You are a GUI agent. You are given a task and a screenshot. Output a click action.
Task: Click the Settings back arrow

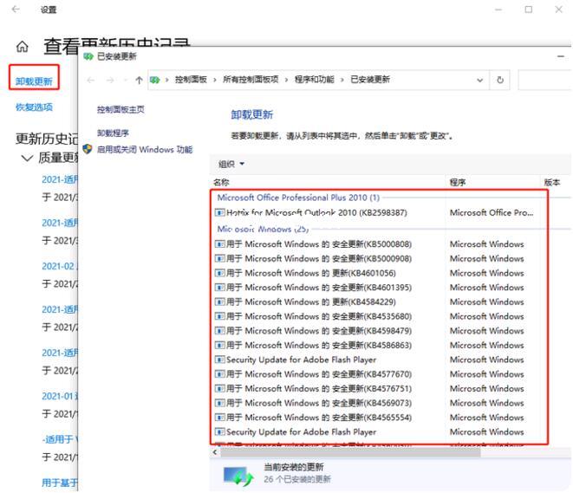(x=16, y=10)
